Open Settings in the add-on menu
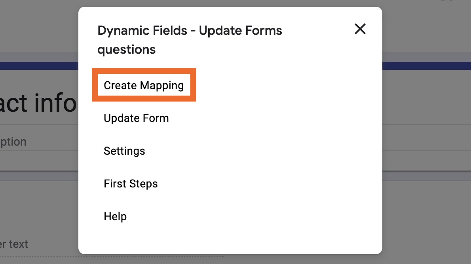 (124, 151)
